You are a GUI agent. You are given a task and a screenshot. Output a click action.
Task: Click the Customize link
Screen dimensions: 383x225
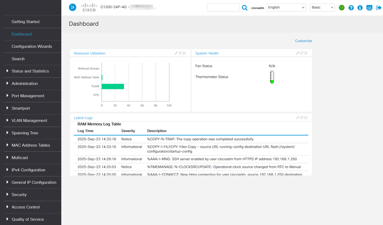click(303, 41)
